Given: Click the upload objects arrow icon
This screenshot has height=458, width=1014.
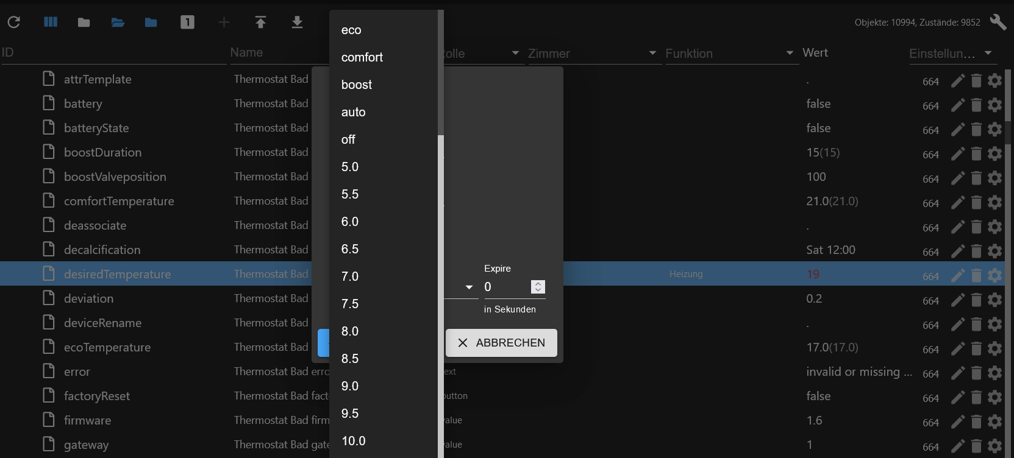Looking at the screenshot, I should [260, 23].
